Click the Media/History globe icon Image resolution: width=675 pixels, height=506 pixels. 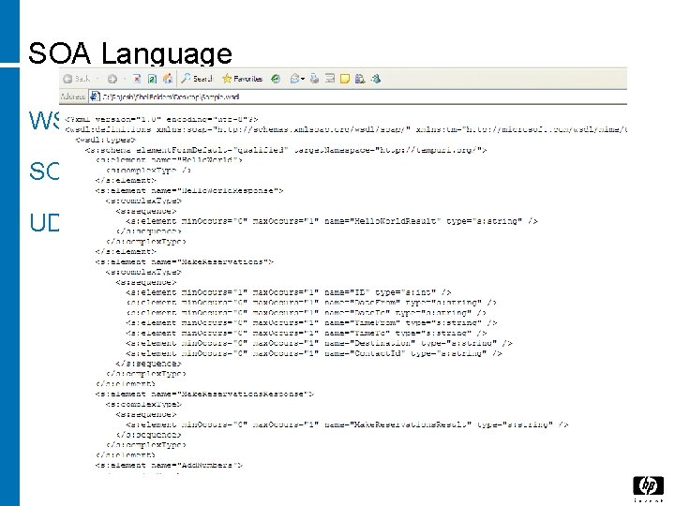[x=276, y=79]
